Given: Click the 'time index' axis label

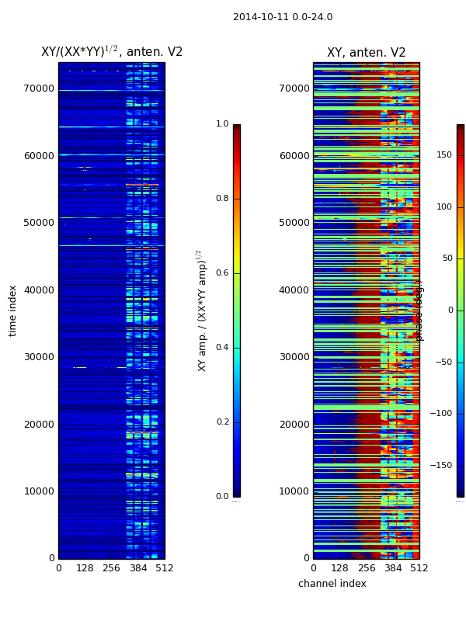Looking at the screenshot, I should pos(12,311).
